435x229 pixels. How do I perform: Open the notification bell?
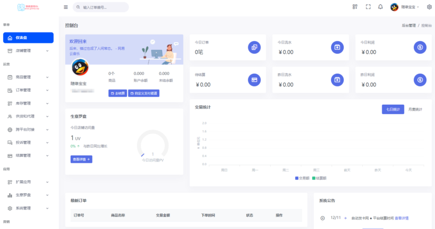380,7
